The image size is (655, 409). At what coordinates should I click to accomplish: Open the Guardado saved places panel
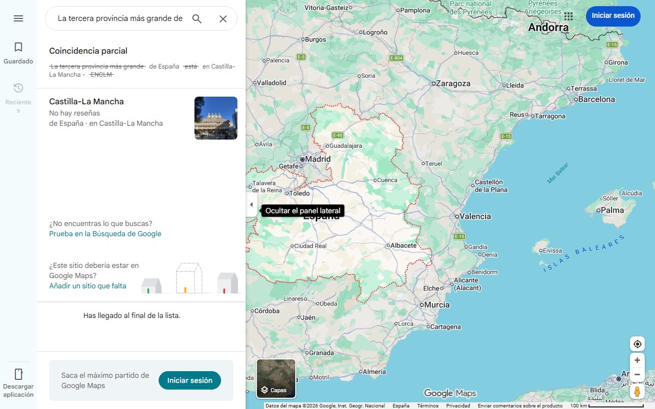click(18, 51)
